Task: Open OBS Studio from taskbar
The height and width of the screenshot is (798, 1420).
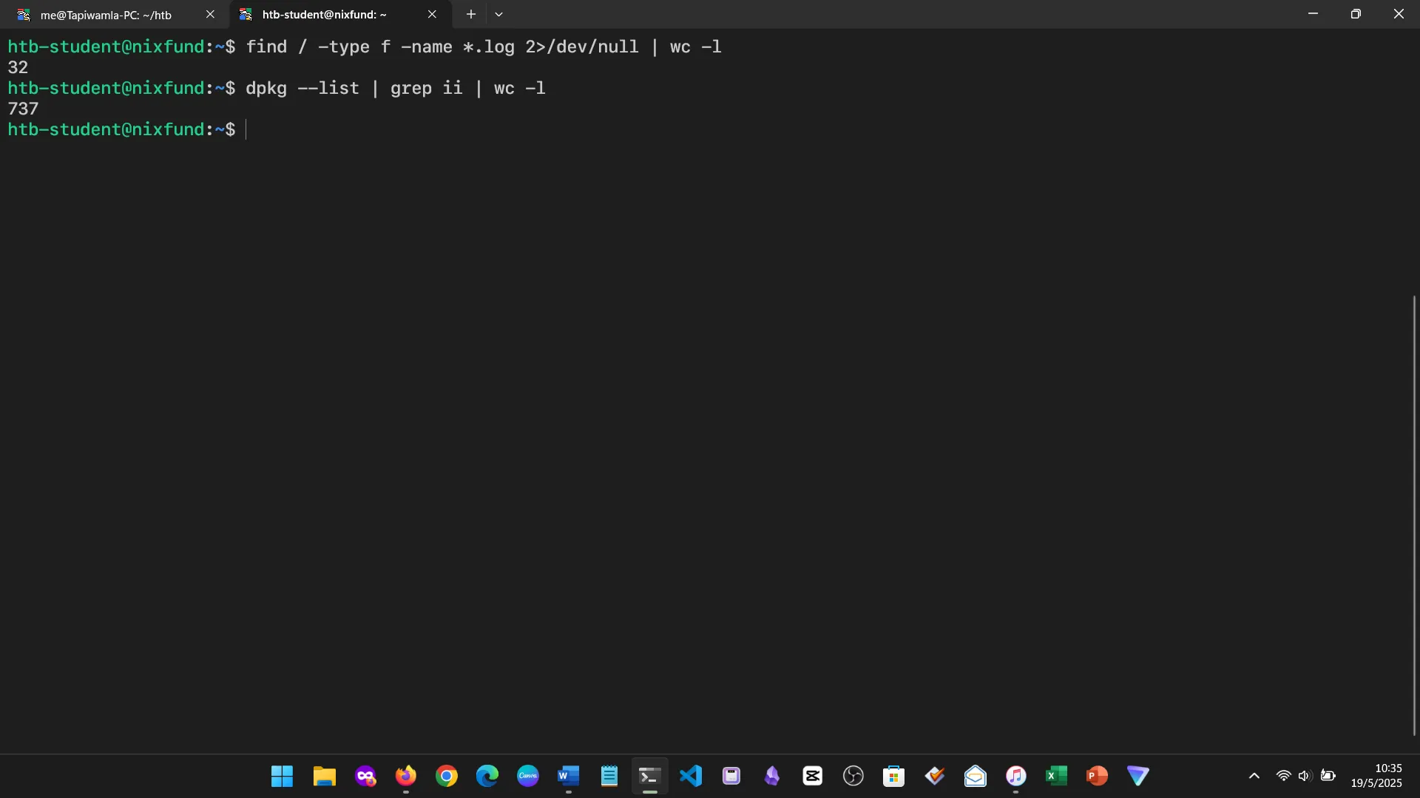Action: point(853,776)
